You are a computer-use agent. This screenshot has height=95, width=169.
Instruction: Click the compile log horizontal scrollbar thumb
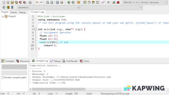pos(59,89)
